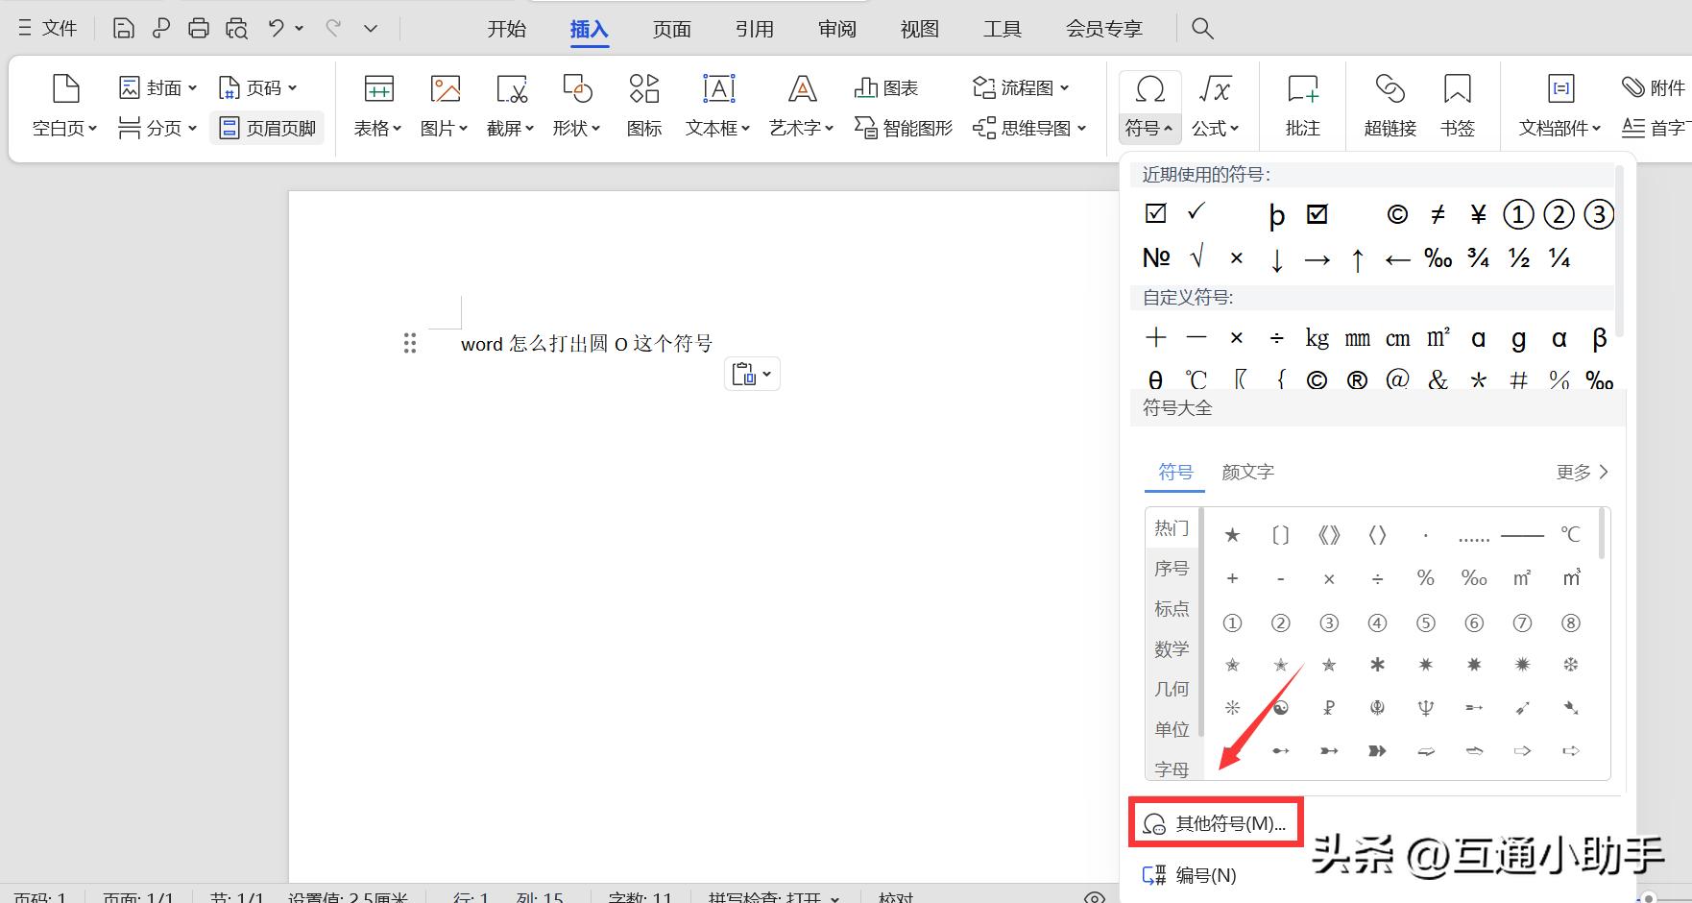Viewport: 1692px width, 903px height.
Task: Click the Print icon in quick toolbar
Action: 199,29
